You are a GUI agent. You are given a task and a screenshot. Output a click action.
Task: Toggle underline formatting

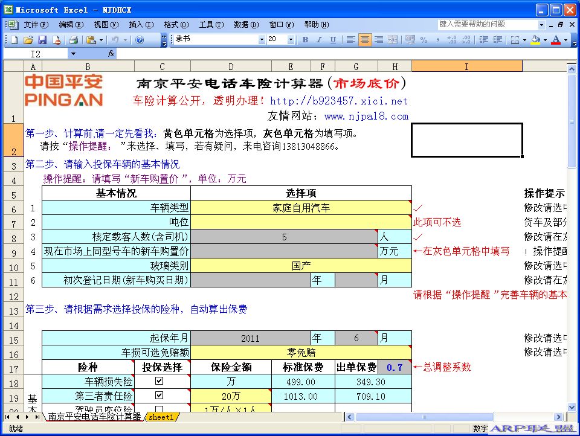pyautogui.click(x=332, y=40)
